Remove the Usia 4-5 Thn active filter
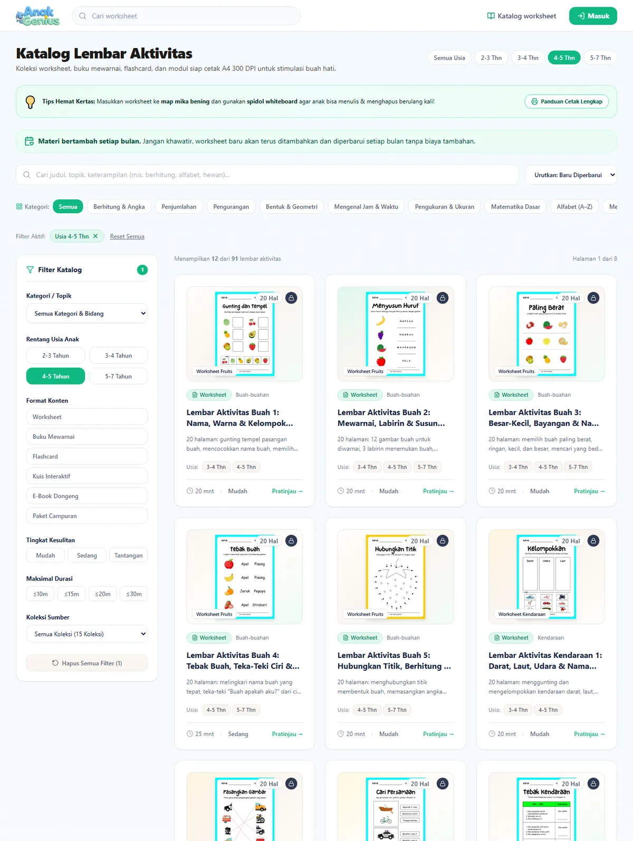The height and width of the screenshot is (841, 633). (95, 236)
